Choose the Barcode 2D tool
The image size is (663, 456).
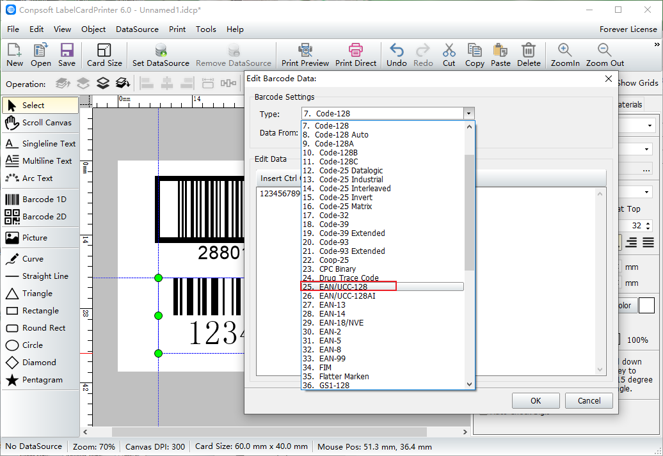40,217
